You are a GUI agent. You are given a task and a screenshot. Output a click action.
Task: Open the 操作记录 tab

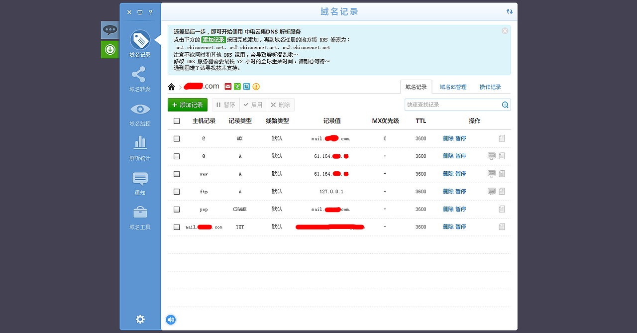pyautogui.click(x=490, y=86)
